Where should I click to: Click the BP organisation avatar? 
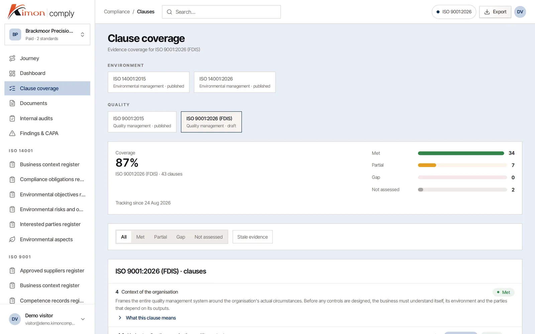coord(15,34)
